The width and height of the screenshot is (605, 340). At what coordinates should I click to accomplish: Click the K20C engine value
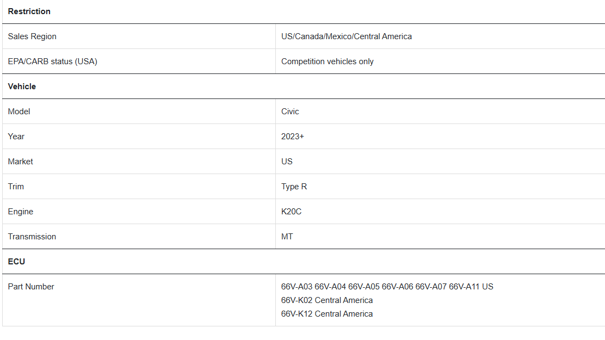click(291, 212)
